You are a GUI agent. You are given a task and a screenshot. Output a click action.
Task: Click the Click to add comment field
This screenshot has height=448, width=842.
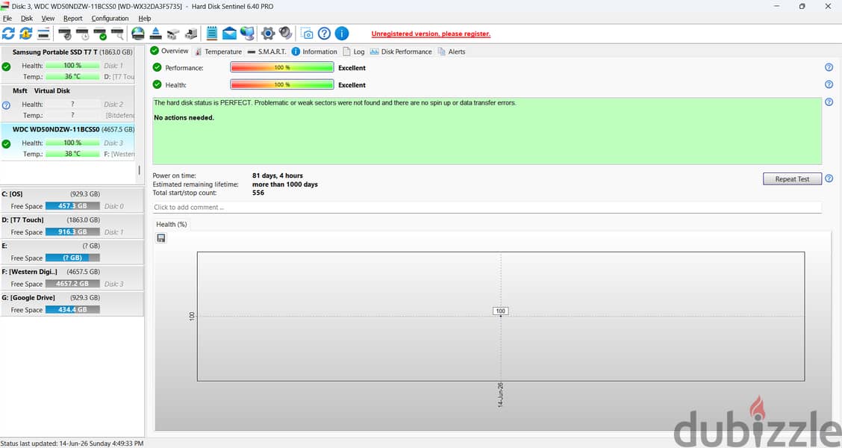487,208
